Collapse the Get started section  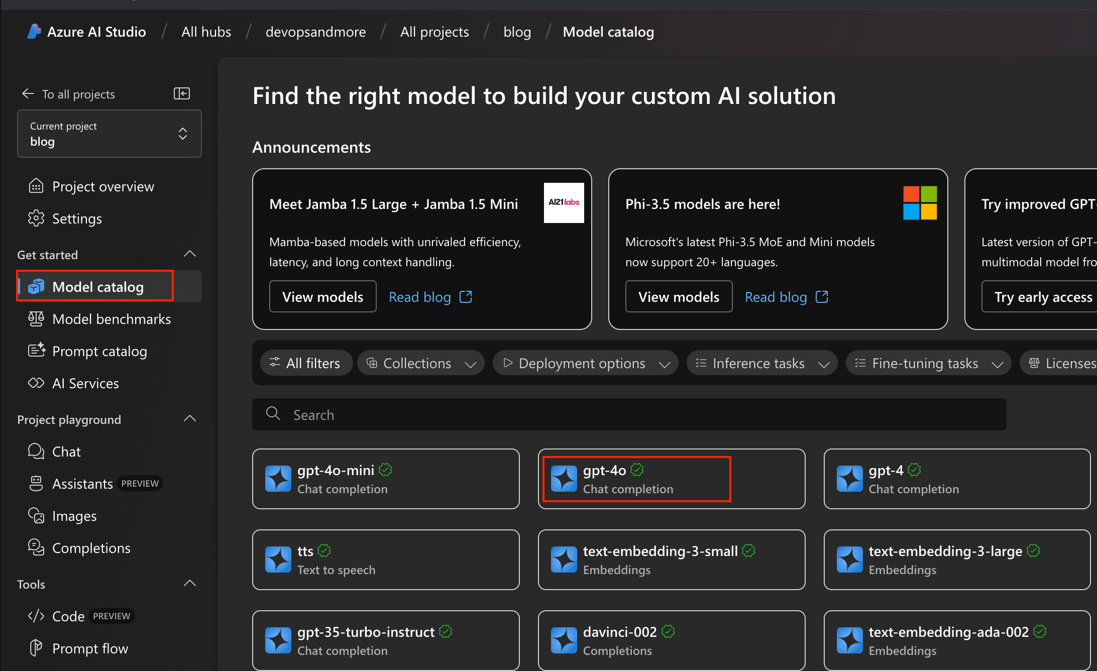[190, 254]
